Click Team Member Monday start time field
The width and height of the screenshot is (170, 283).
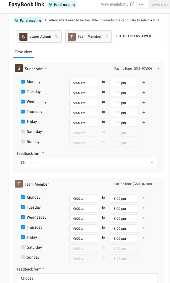(x=83, y=199)
